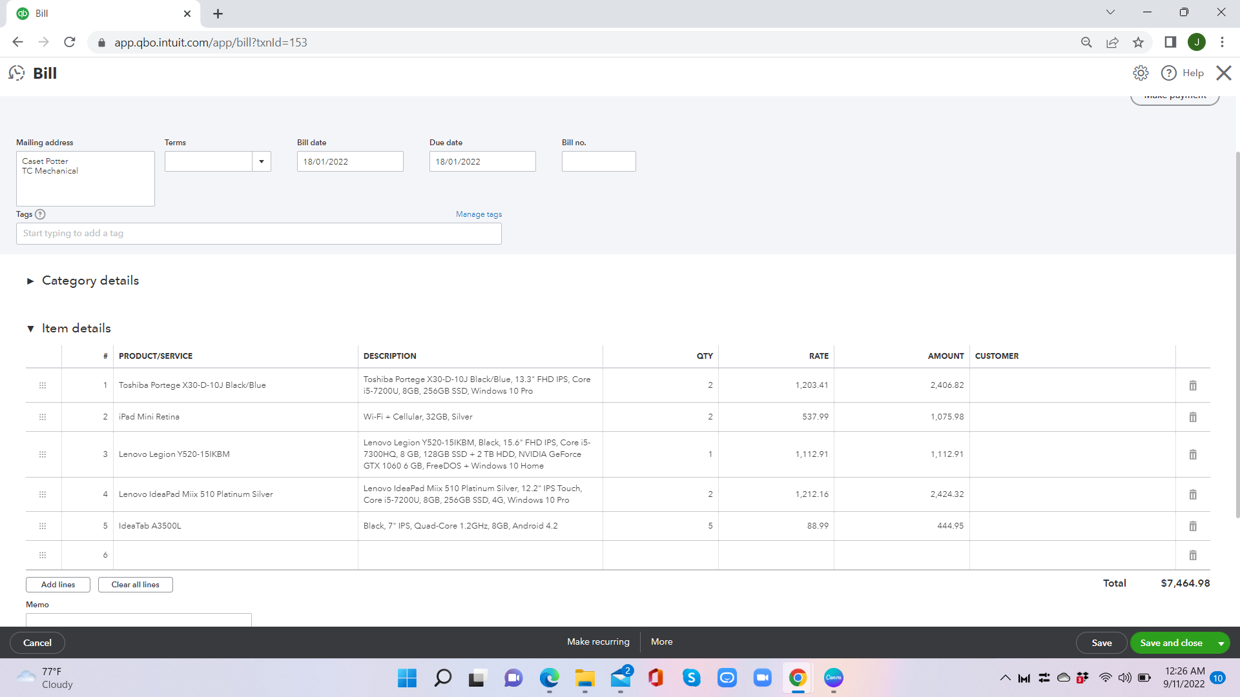This screenshot has height=697, width=1240.
Task: Click the Tags help question mark icon
Action: (40, 214)
